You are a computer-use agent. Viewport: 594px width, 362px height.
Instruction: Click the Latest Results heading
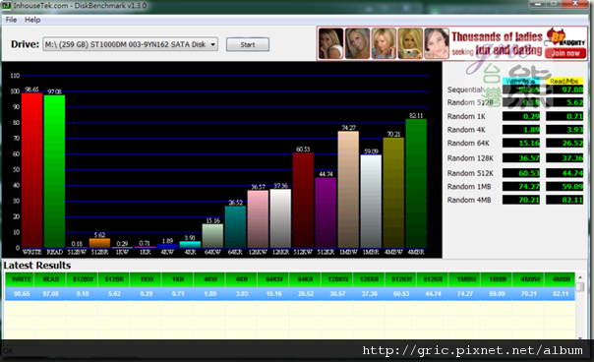[x=37, y=266]
